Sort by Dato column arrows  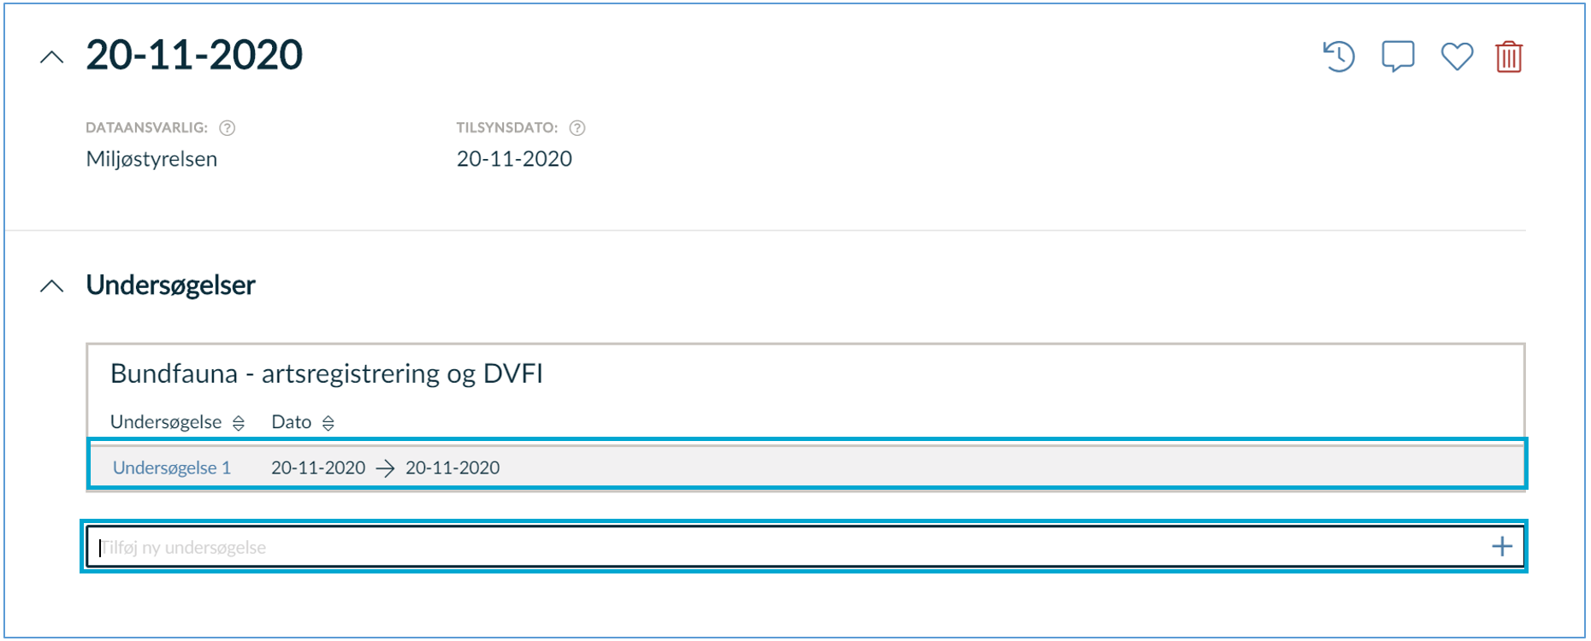[x=328, y=423]
